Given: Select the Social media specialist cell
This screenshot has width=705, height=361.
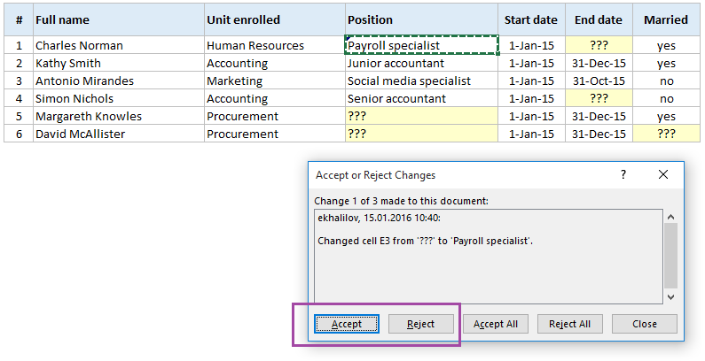Looking at the screenshot, I should pyautogui.click(x=421, y=81).
